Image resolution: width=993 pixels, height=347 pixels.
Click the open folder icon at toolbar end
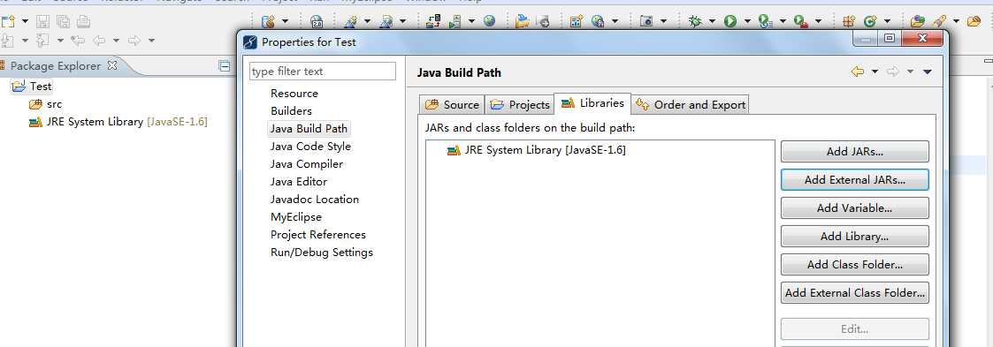974,21
